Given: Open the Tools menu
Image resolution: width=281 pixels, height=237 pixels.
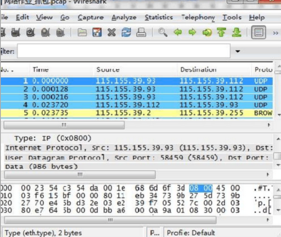Looking at the screenshot, I should [x=232, y=18].
